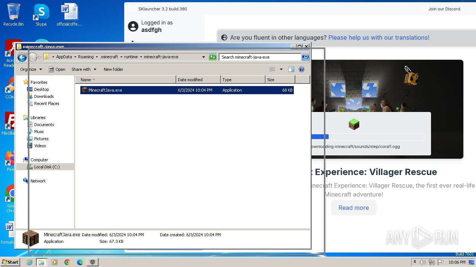Open Computer in navigation pane

39,160
